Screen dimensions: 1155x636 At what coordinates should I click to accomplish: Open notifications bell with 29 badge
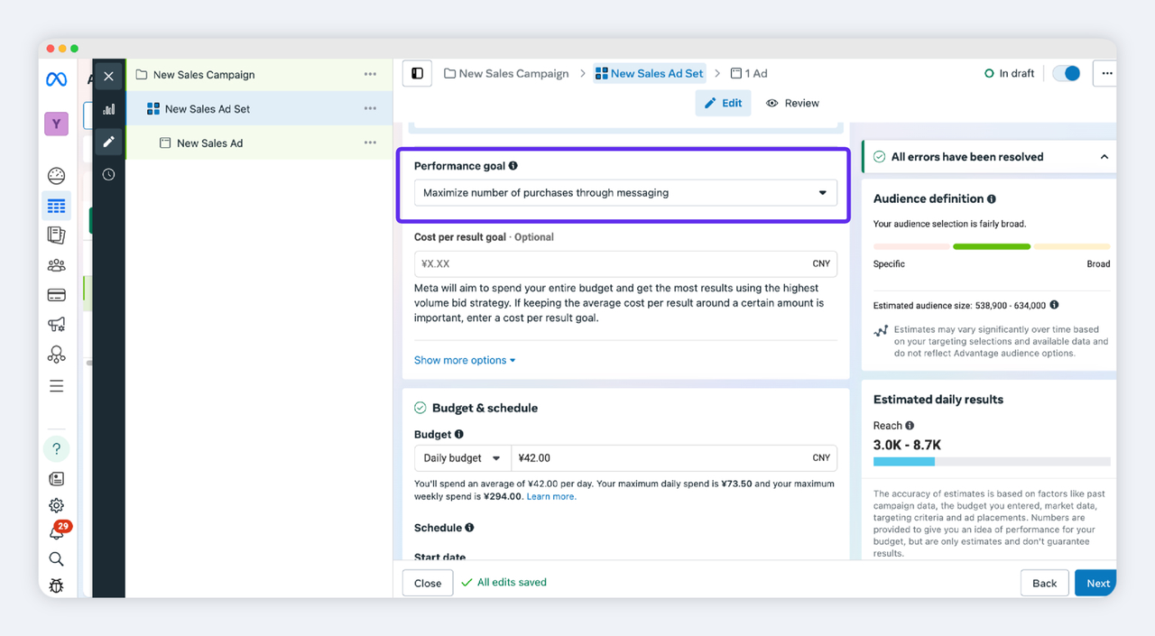[56, 532]
